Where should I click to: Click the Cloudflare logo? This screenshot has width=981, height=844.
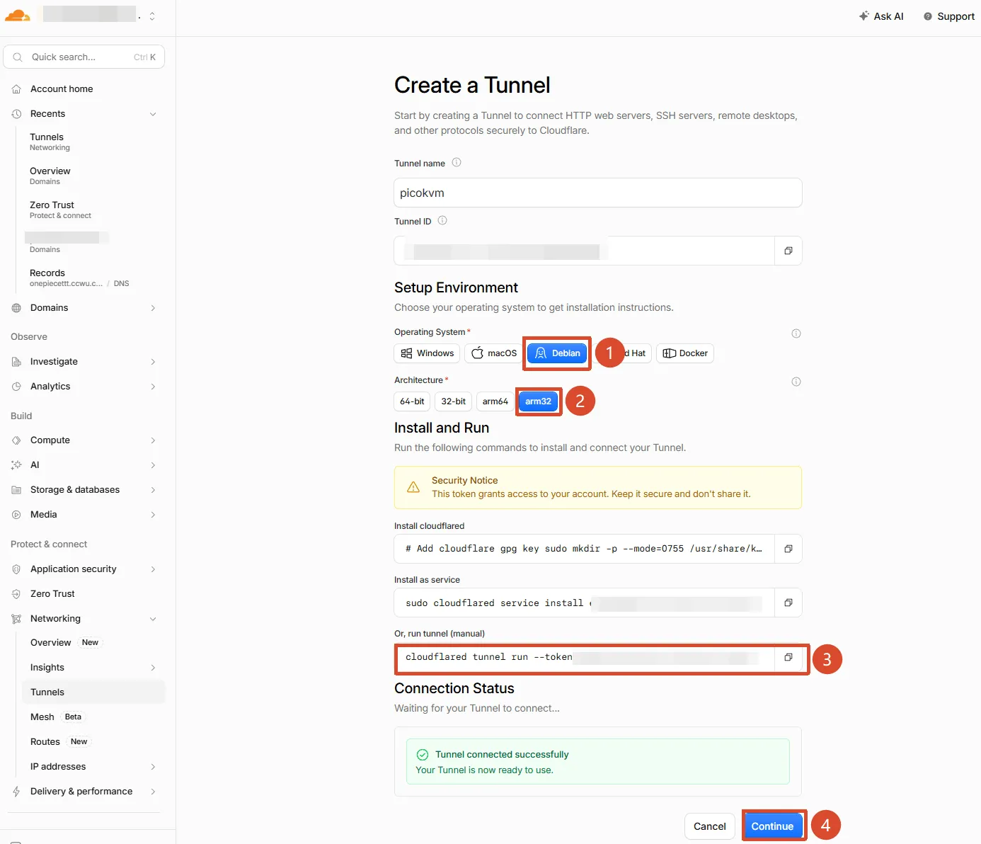coord(18,16)
